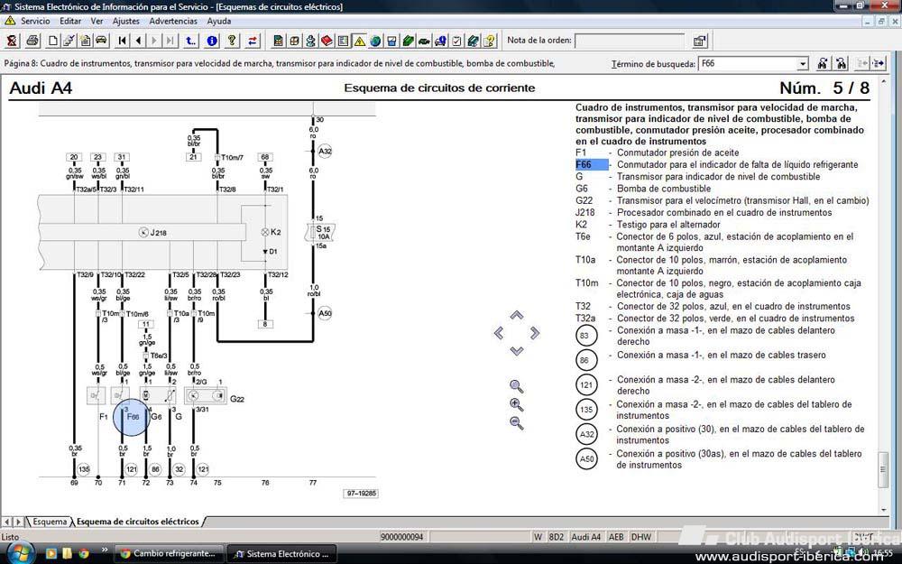Click the vertical scrollbar thumb at right
Image resolution: width=902 pixels, height=564 pixels.
pyautogui.click(x=883, y=469)
